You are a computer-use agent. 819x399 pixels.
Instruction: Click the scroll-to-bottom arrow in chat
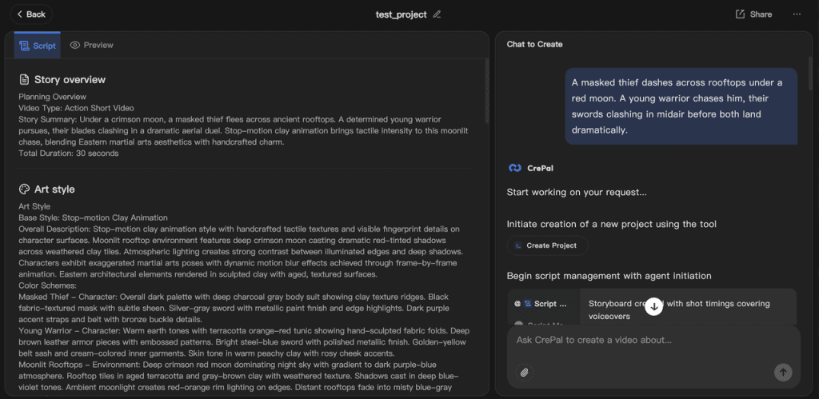(x=653, y=306)
